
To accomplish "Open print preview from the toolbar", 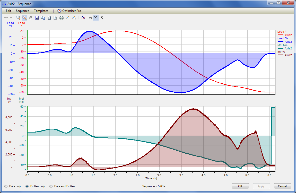I will pos(55,18).
